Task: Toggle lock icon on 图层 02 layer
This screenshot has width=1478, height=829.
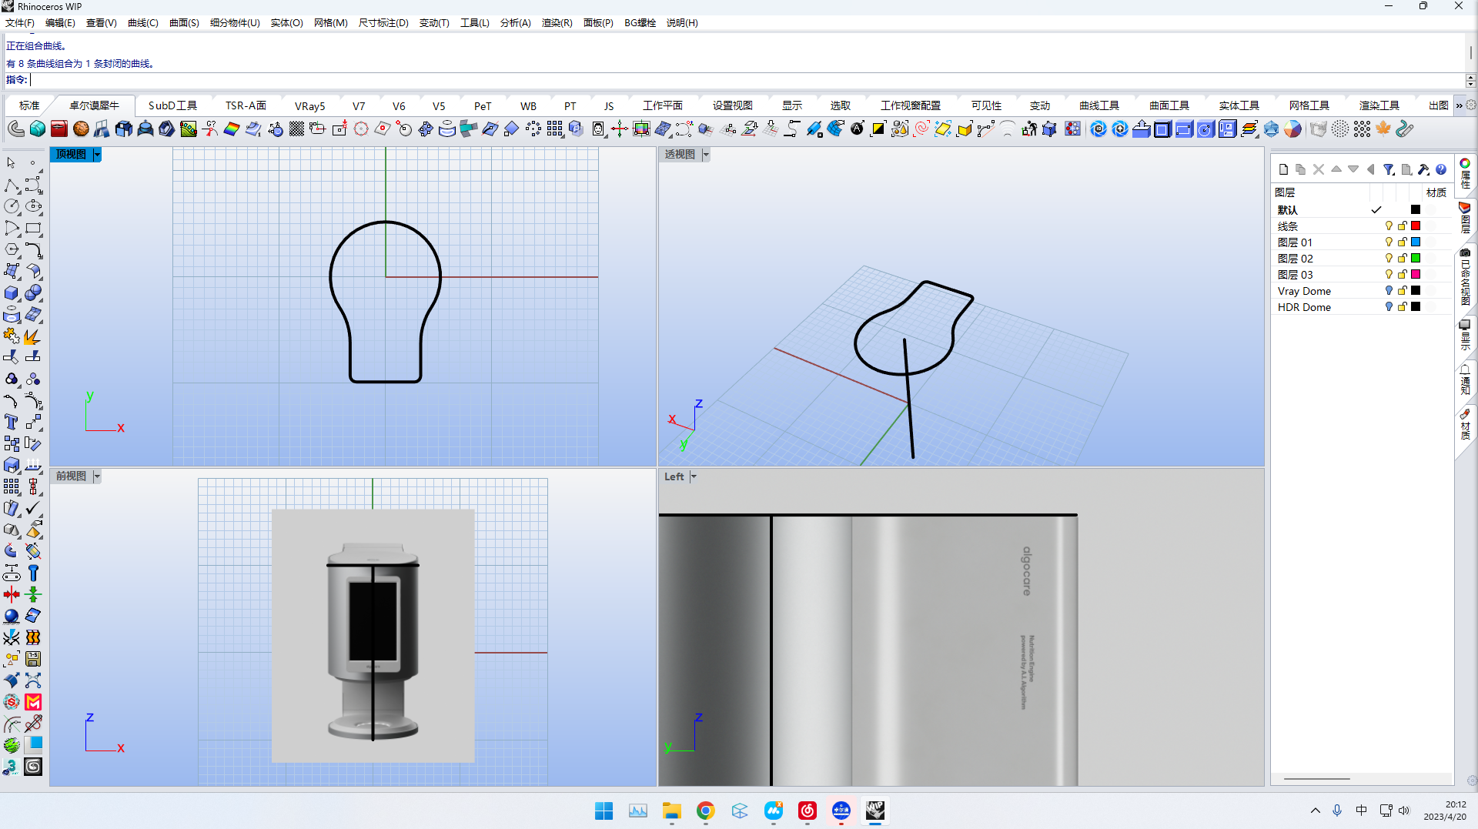Action: point(1402,259)
